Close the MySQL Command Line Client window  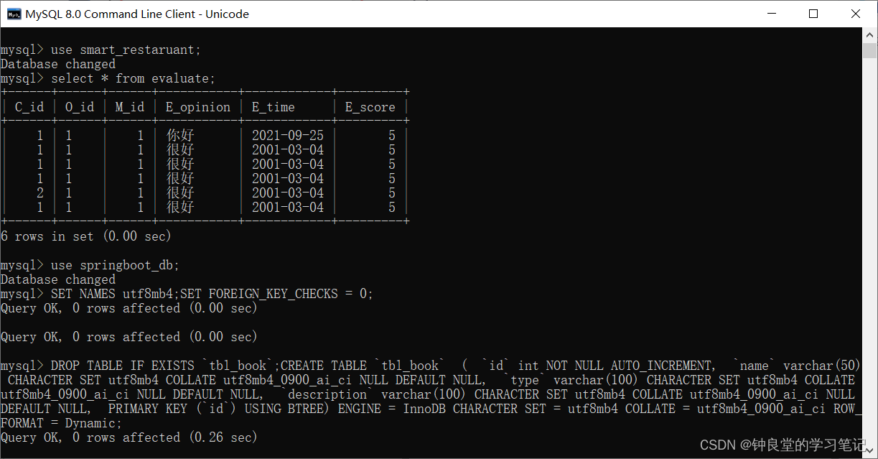(x=856, y=14)
